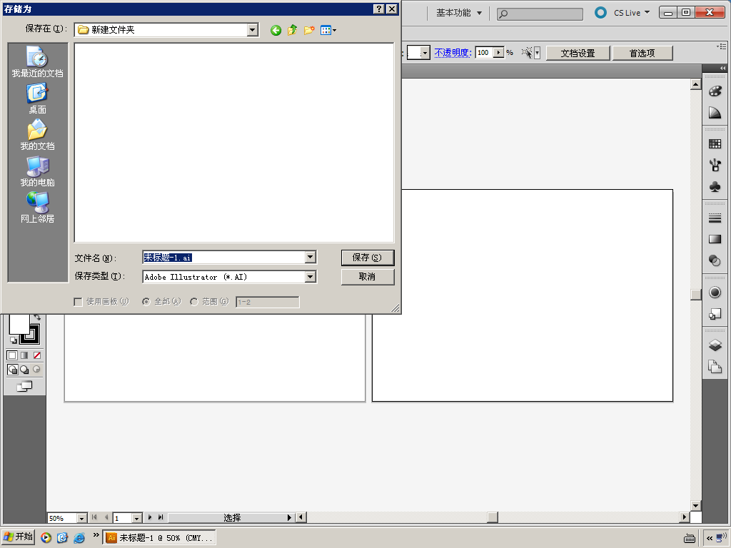The height and width of the screenshot is (548, 731).
Task: Open the Essentials (基本功能) workspace dropdown
Action: click(x=459, y=13)
